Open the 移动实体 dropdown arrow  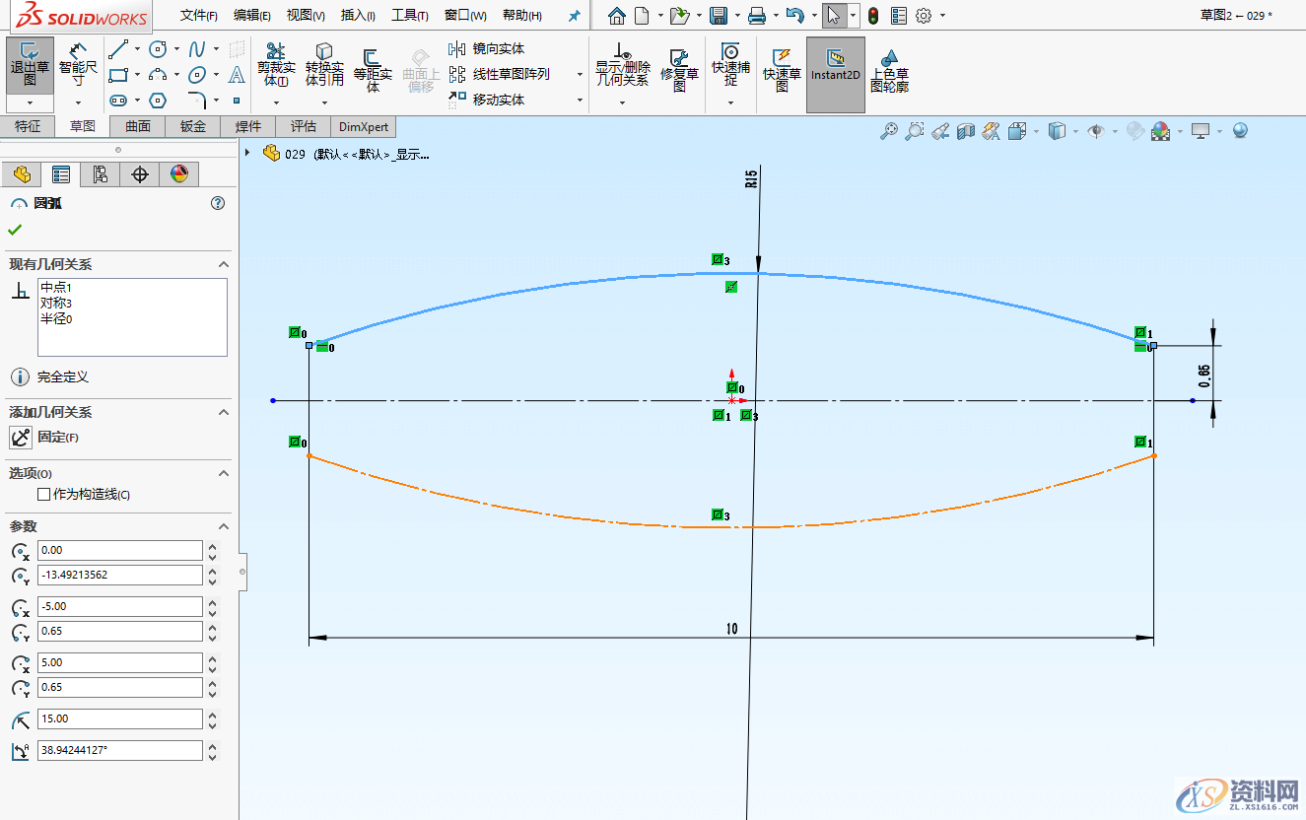click(x=579, y=100)
